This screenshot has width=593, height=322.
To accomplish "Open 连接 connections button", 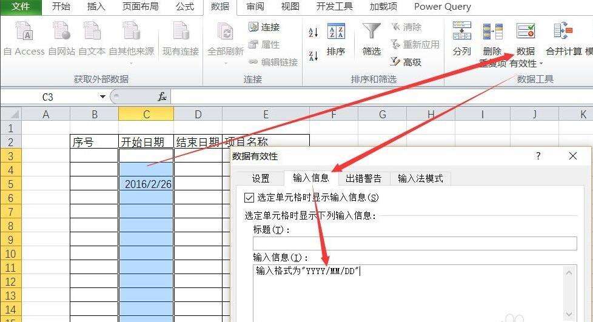I will coord(264,27).
